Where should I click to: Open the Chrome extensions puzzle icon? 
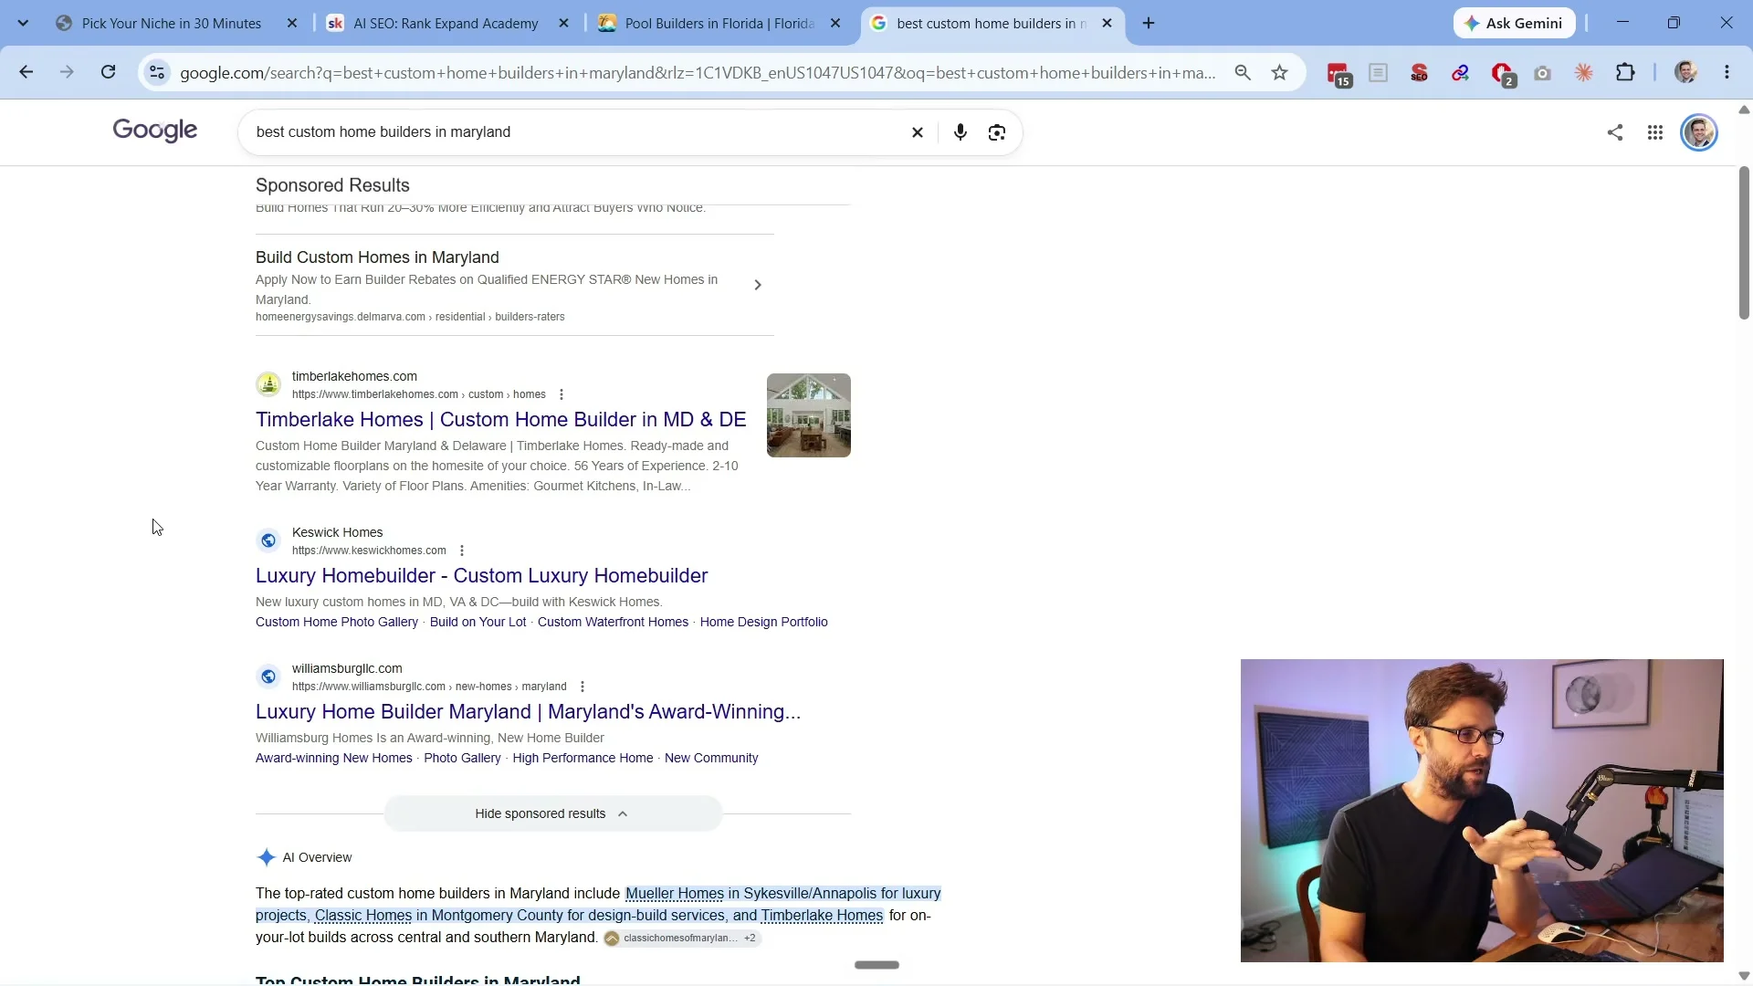tap(1625, 72)
